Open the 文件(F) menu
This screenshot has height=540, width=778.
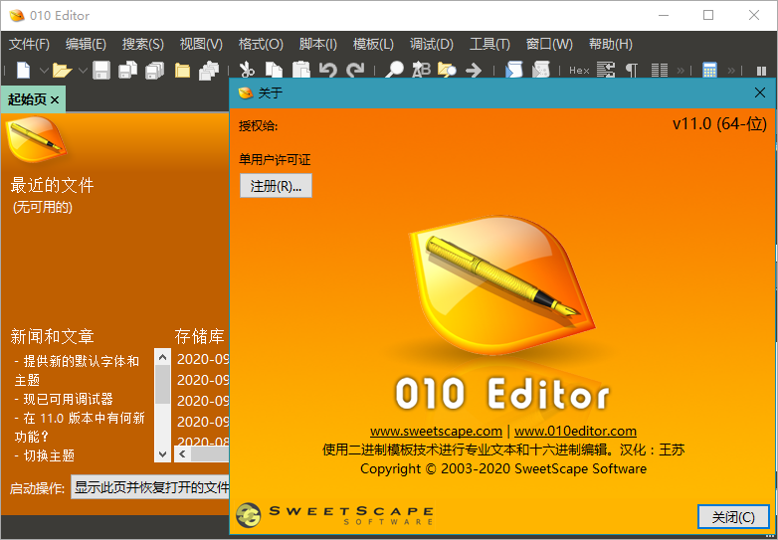point(29,44)
